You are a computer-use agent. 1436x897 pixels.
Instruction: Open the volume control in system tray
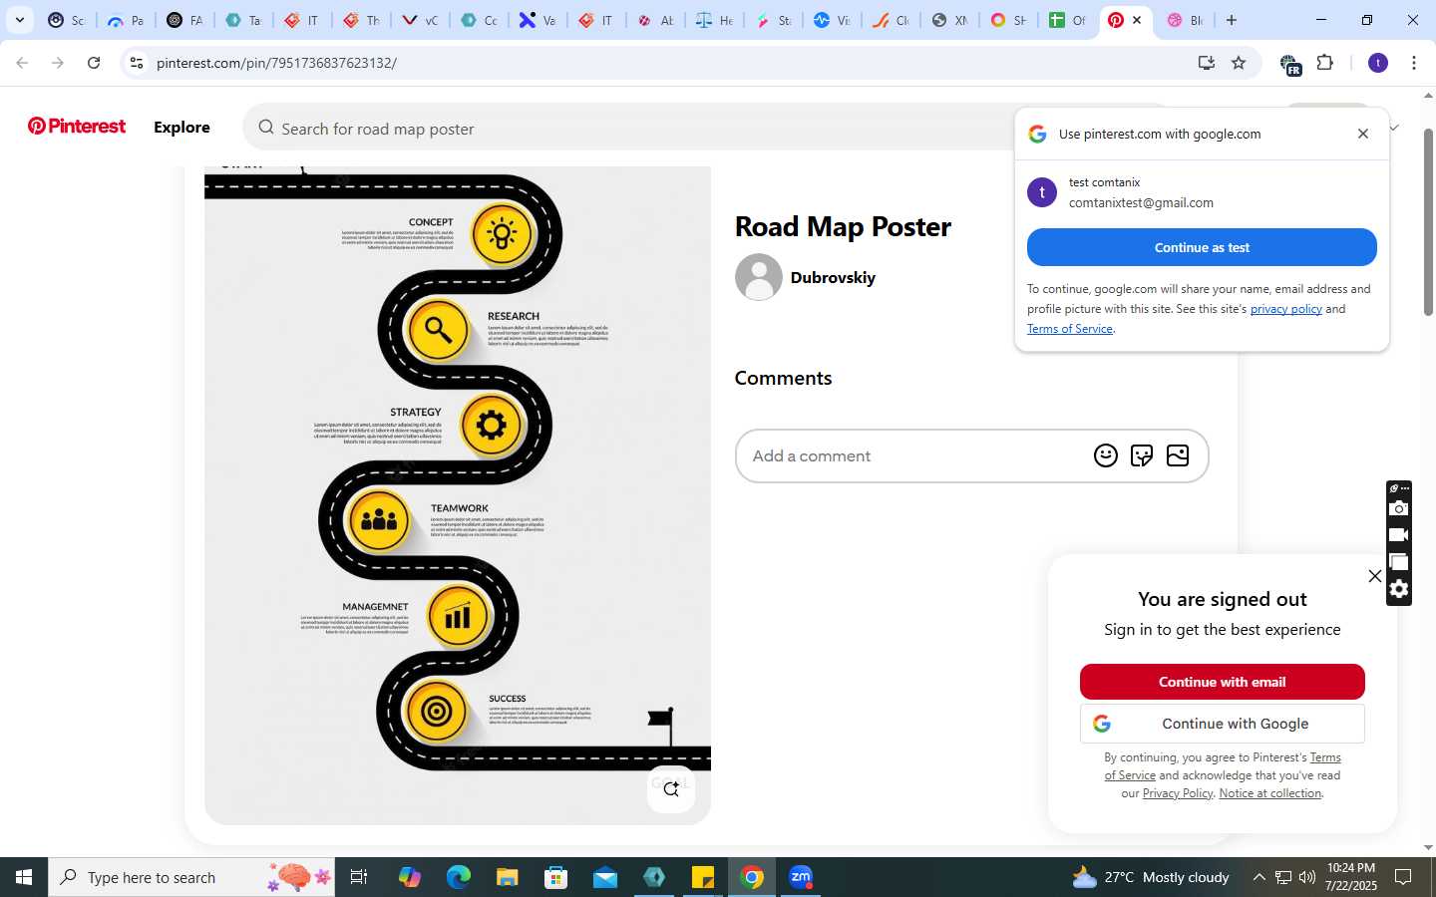[x=1306, y=877]
